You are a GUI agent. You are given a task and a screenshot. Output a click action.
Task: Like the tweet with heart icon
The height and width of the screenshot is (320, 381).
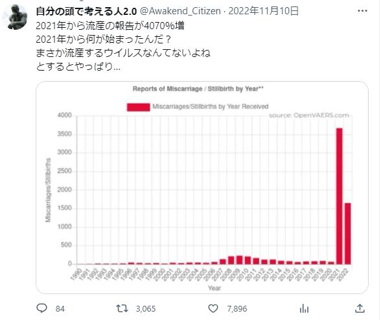pos(213,308)
